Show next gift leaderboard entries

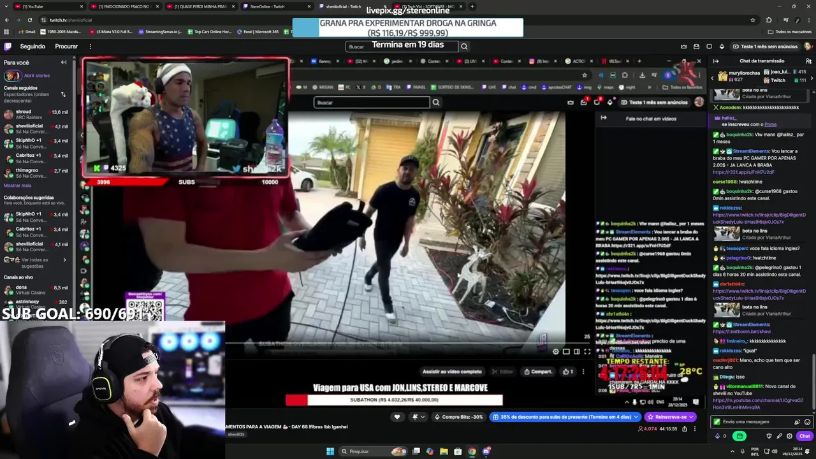tap(812, 76)
